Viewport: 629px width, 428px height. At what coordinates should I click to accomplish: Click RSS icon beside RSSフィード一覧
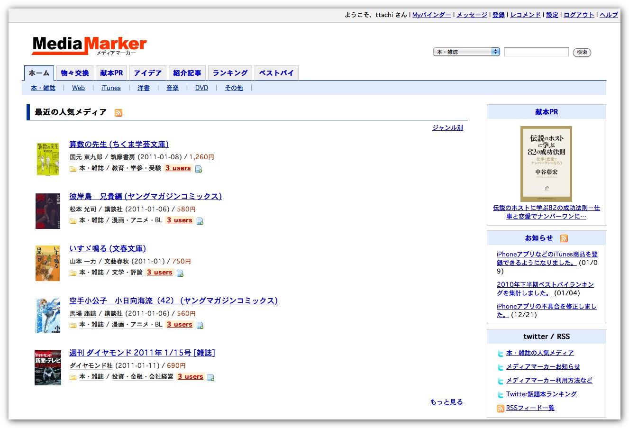(x=500, y=408)
